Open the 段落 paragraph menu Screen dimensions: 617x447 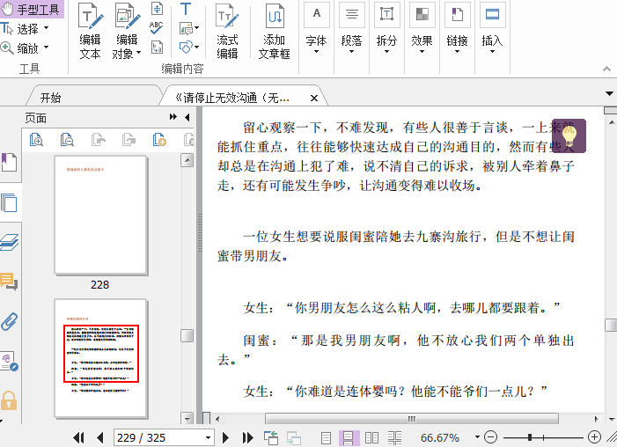pos(351,29)
